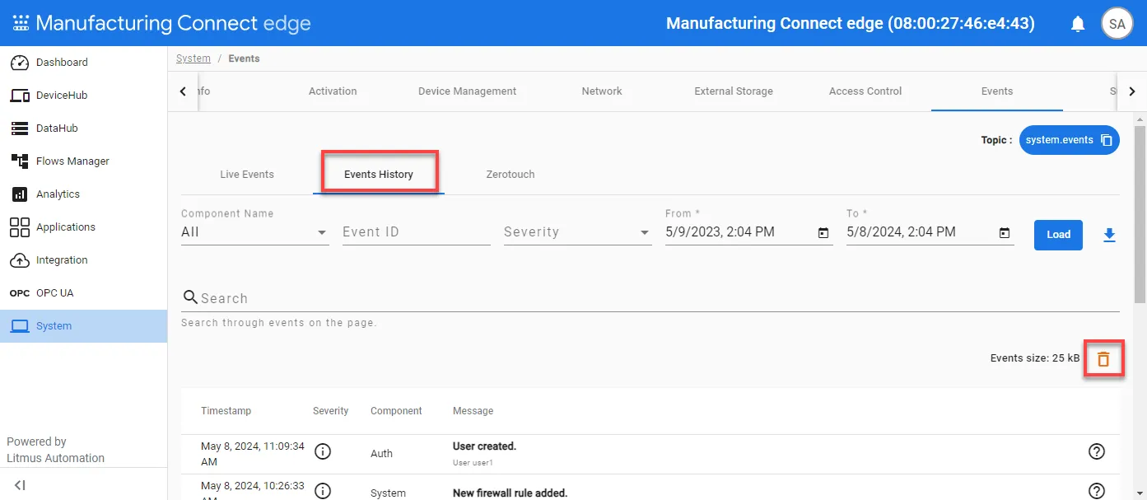Open the Component Name dropdown
The height and width of the screenshot is (500, 1147).
click(x=254, y=232)
